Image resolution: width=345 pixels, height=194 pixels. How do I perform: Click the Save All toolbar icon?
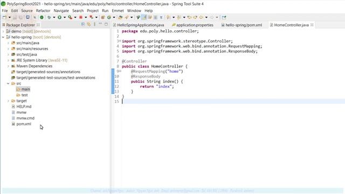[x=20, y=17]
